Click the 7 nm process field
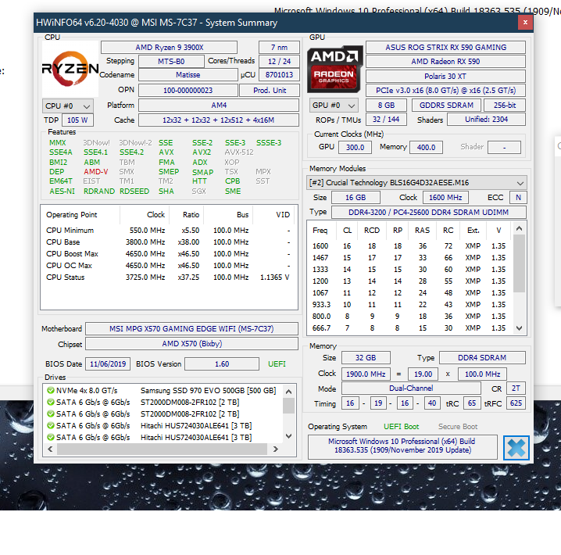561x555 pixels. (x=279, y=47)
